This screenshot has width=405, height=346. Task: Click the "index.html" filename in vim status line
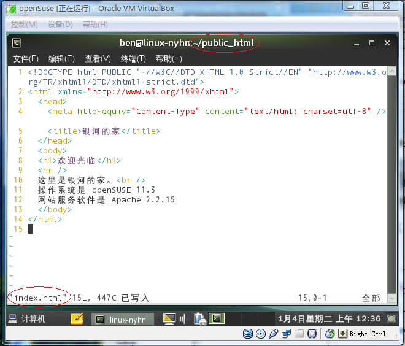coord(38,298)
